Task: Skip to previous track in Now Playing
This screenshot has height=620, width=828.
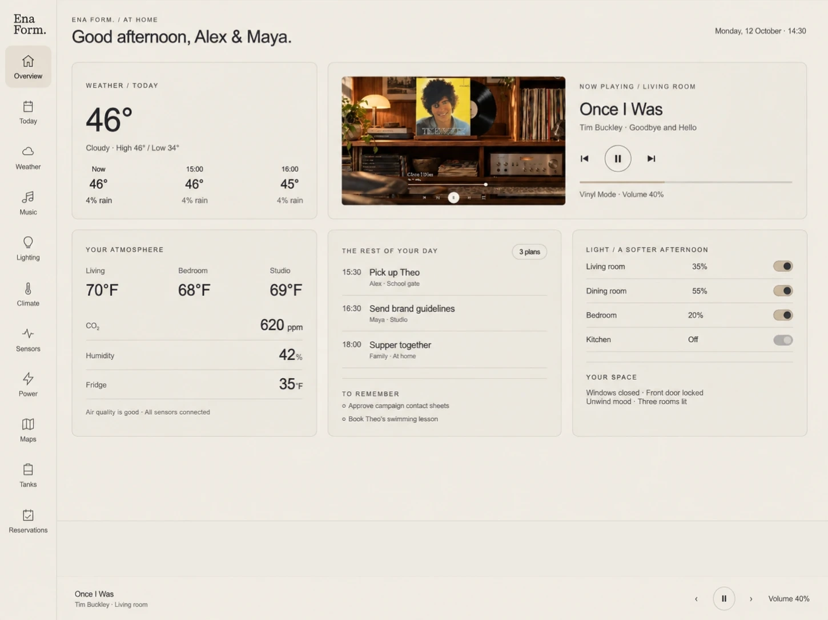Action: pos(584,159)
